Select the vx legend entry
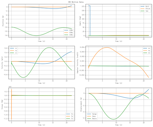 click(13, 48)
